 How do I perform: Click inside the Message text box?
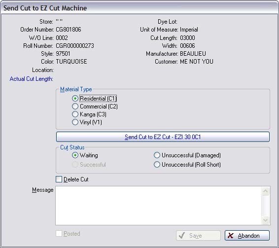click(x=158, y=206)
